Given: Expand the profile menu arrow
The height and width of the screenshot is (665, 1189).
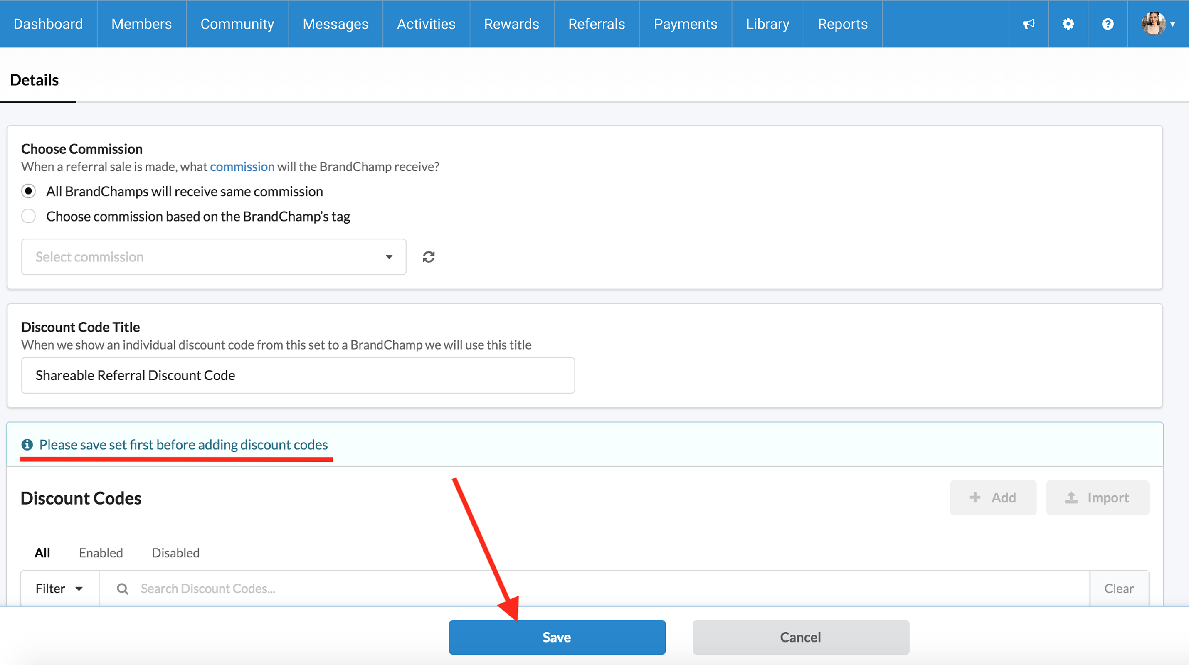Looking at the screenshot, I should coord(1173,25).
